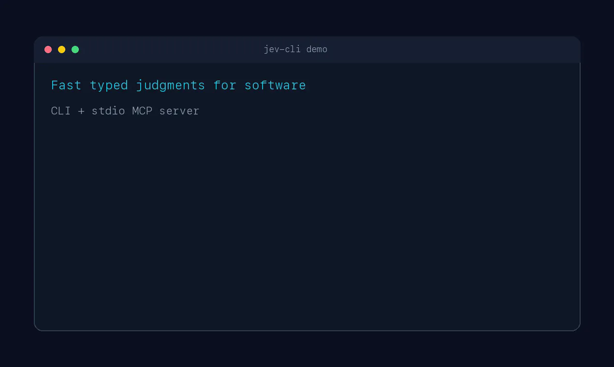614x367 pixels.
Task: Click the 'CLI + stdio MCP server' line
Action: (125, 111)
